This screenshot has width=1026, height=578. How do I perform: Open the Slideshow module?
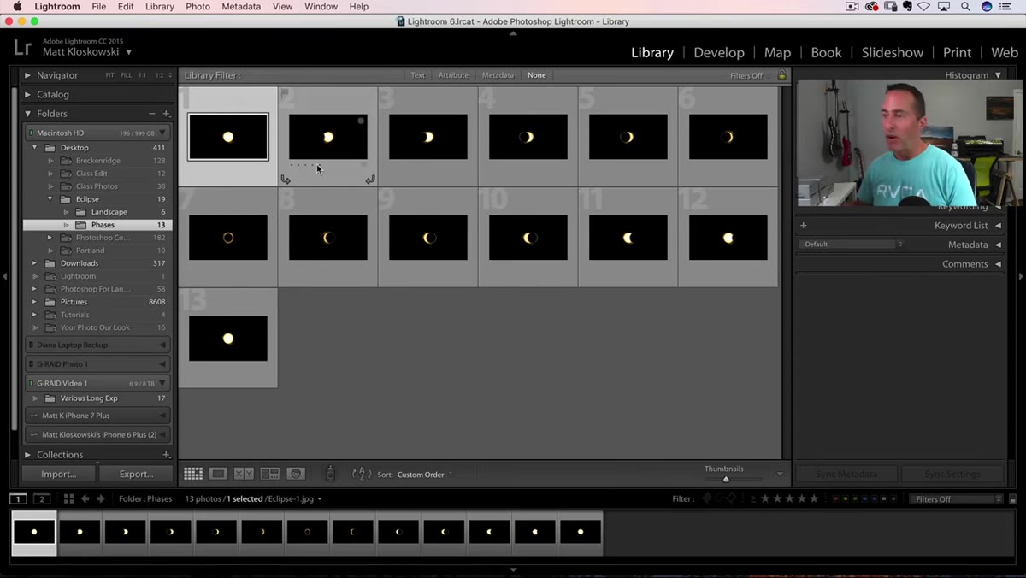(893, 52)
